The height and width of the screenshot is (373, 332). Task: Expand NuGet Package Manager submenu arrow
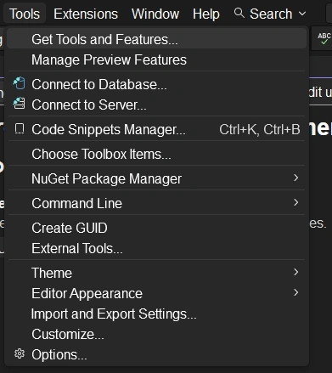coord(296,178)
